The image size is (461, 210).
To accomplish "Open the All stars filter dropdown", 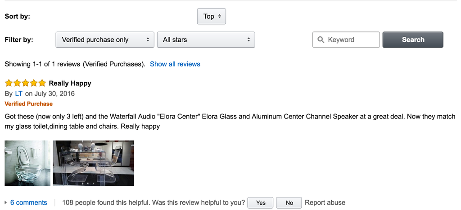I will [206, 40].
